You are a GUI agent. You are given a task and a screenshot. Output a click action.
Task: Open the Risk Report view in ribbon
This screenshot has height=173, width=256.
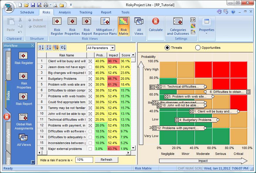[x=87, y=27]
